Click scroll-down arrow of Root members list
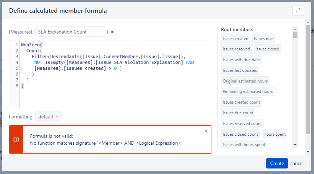This screenshot has width=314, height=174. [x=295, y=145]
